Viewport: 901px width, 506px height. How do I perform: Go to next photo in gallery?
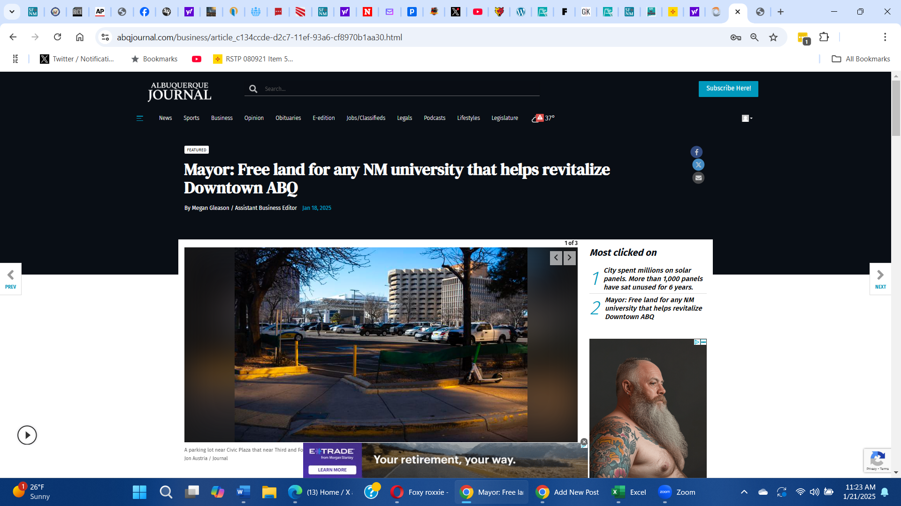(x=569, y=258)
